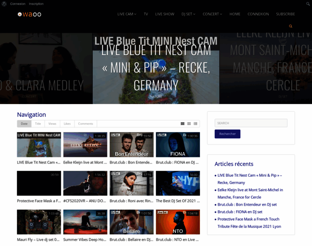Open Roni video thumbnail

[131, 183]
